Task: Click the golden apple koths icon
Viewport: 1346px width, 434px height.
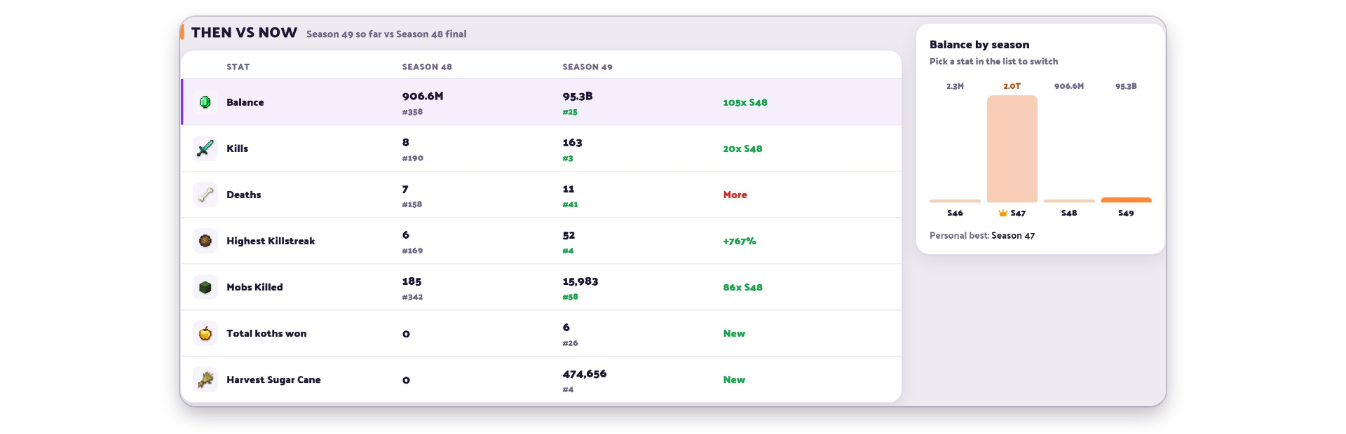Action: 205,333
